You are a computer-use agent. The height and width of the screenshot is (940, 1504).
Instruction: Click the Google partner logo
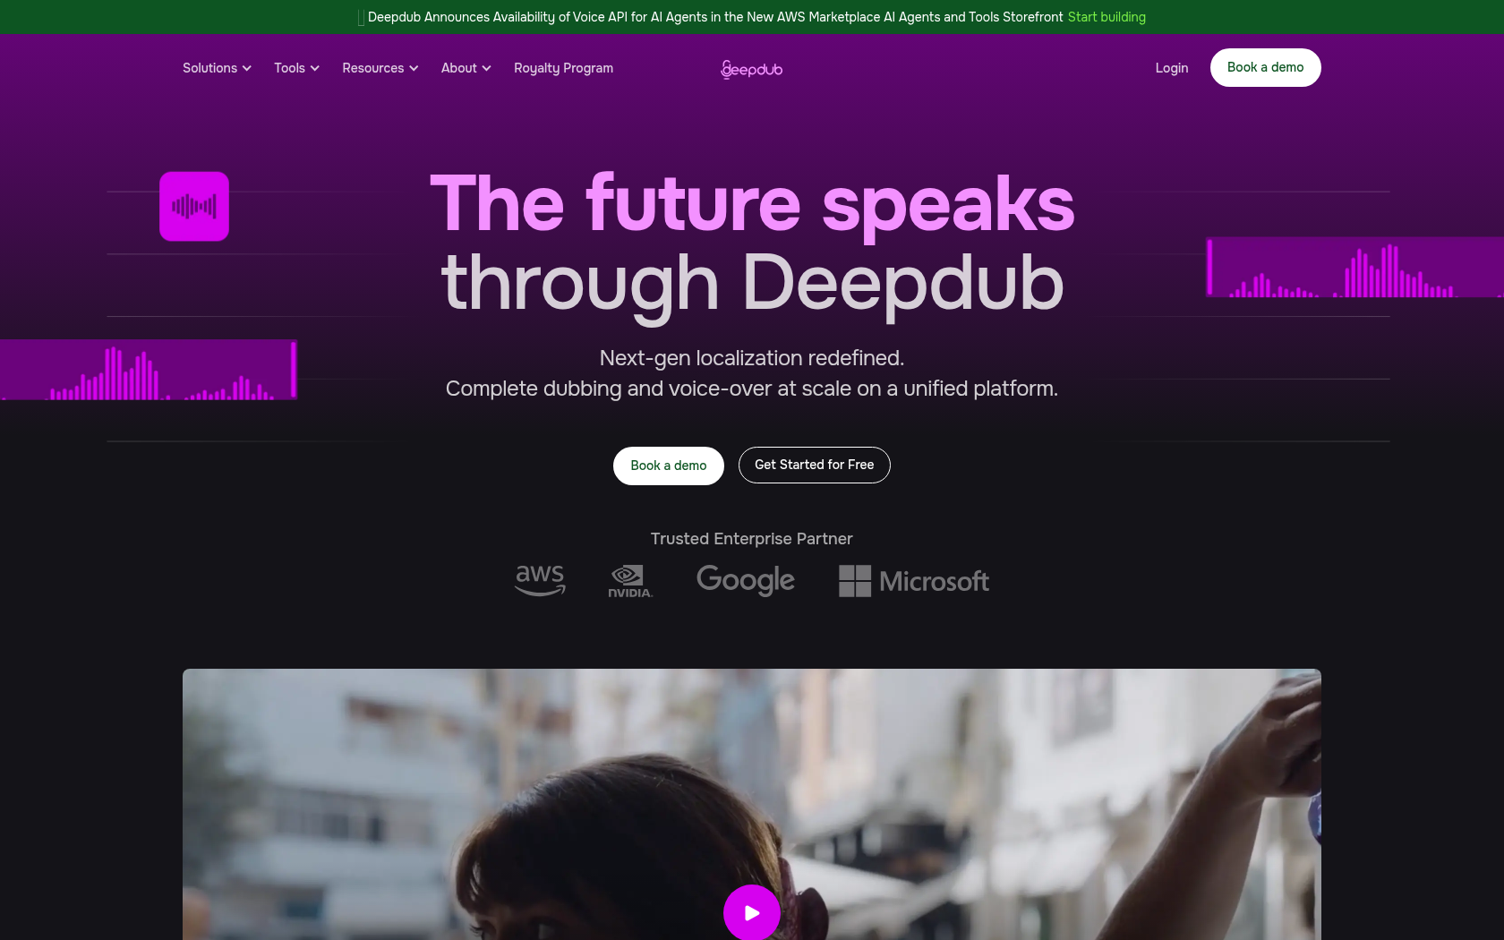(746, 580)
